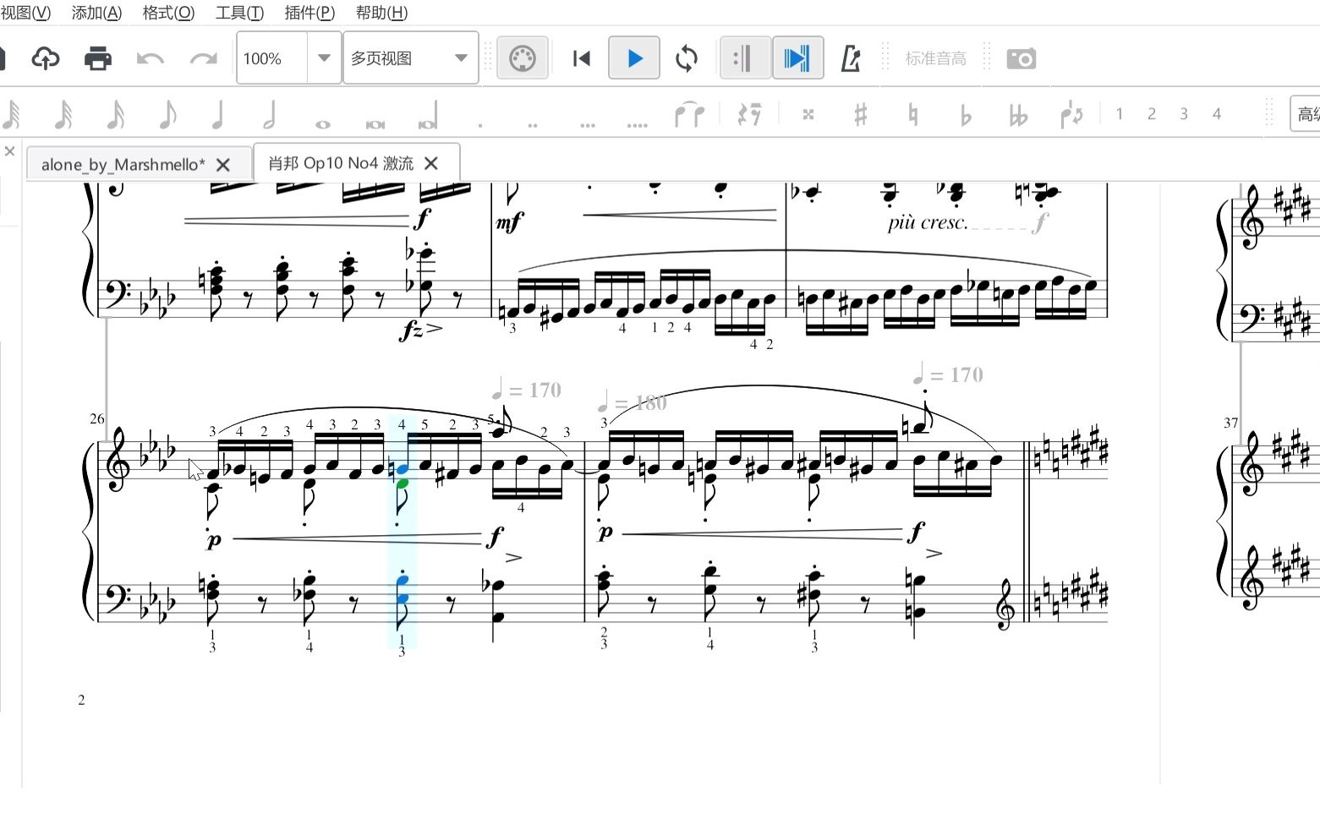Close the left side panel

tap(9, 151)
